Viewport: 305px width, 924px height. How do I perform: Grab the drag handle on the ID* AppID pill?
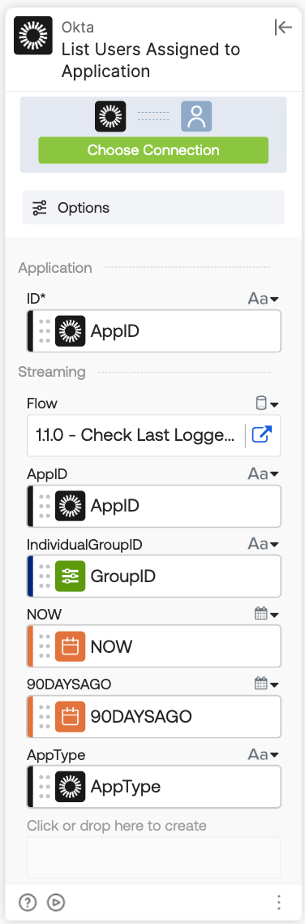pos(44,331)
